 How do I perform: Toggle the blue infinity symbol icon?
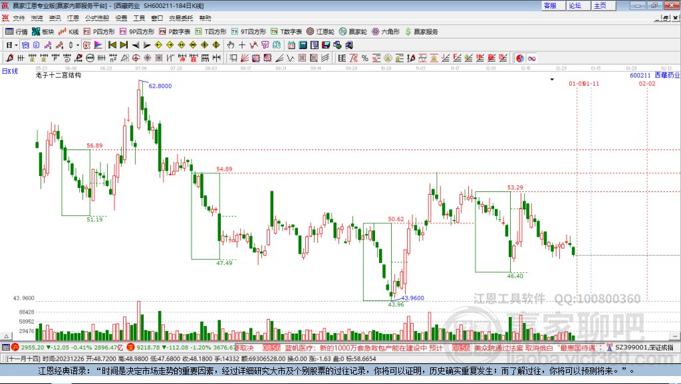click(x=531, y=58)
